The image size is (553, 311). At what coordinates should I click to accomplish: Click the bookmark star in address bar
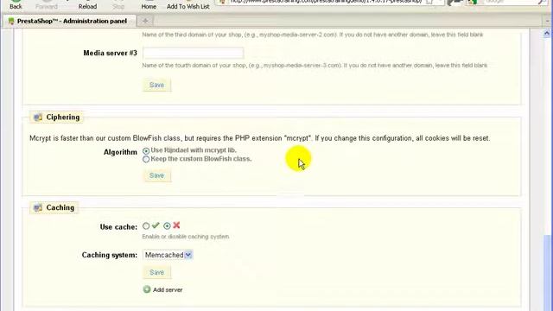pyautogui.click(x=429, y=2)
